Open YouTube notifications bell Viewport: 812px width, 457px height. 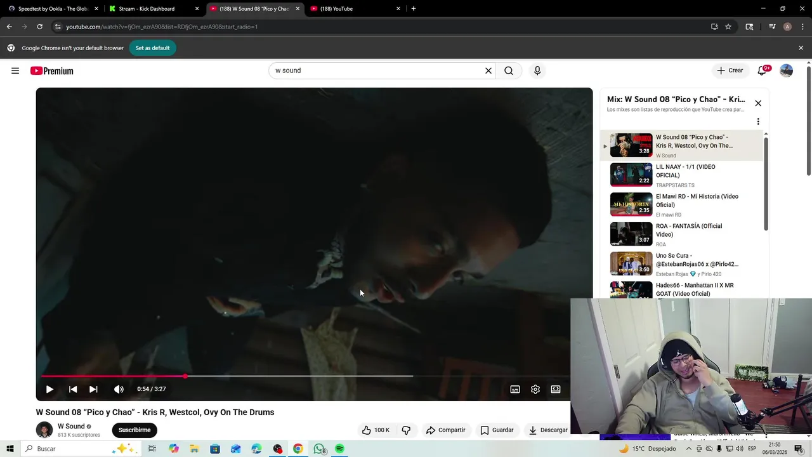762,70
